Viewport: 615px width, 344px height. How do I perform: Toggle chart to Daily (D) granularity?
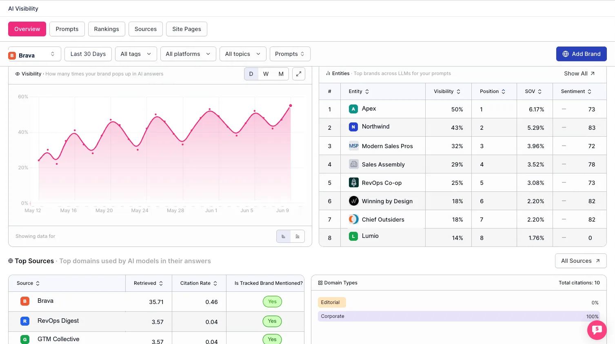(x=251, y=74)
